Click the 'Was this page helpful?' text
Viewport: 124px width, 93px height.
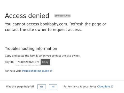tap(20, 87)
